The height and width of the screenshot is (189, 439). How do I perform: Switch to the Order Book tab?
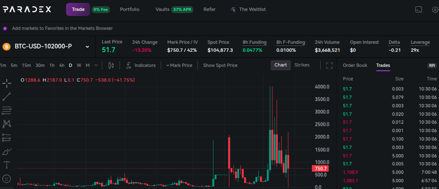(x=355, y=65)
